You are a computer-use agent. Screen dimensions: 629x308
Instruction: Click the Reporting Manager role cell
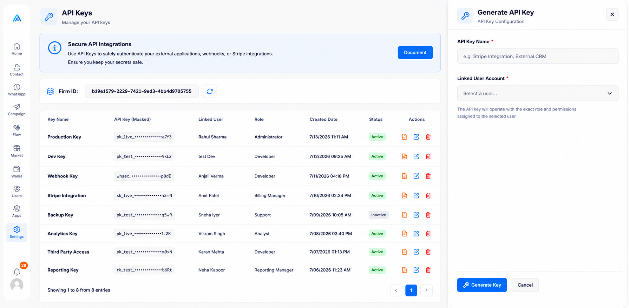coord(274,270)
